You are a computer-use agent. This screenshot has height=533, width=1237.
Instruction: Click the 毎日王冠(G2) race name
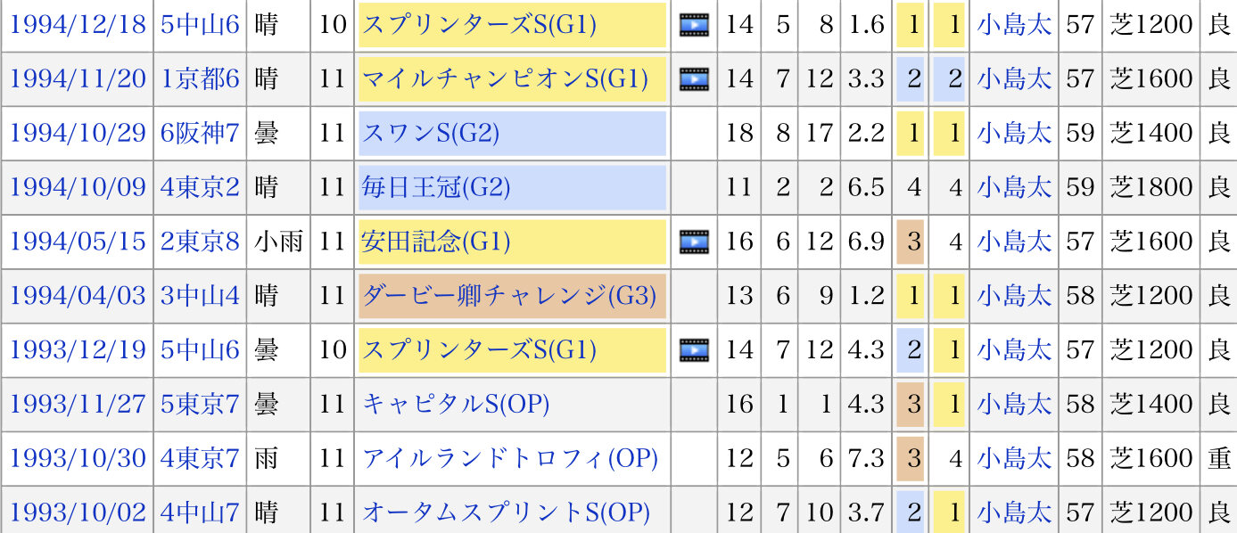coord(436,187)
